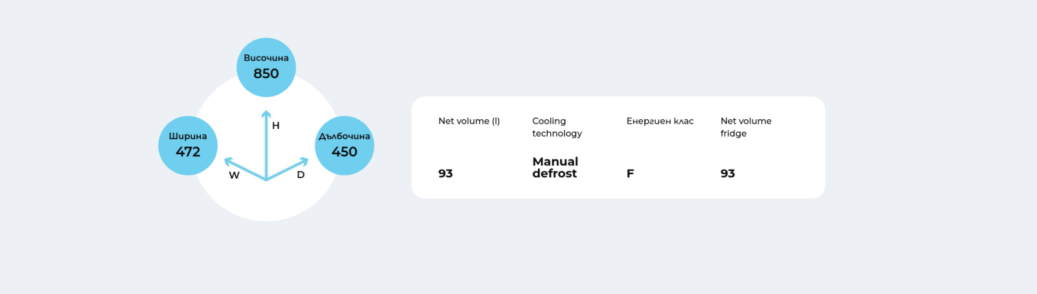
Task: Click the energy class F value
Action: 630,174
